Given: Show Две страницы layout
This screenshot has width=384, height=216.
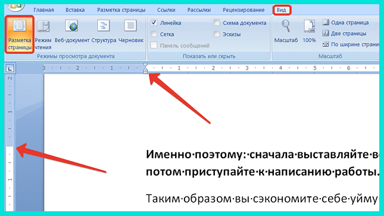Looking at the screenshot, I should tap(344, 33).
